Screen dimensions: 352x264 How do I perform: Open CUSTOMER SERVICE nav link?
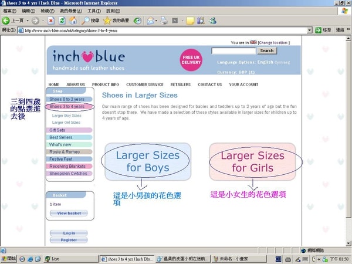click(x=145, y=84)
